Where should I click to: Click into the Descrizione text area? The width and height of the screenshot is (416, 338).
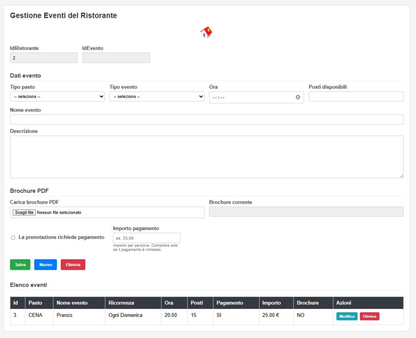pos(206,157)
